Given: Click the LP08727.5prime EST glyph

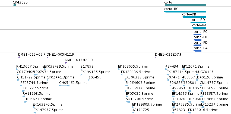Looking at the screenshot, I should pyautogui.click(x=23, y=91).
